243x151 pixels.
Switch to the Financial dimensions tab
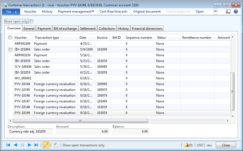147,29
